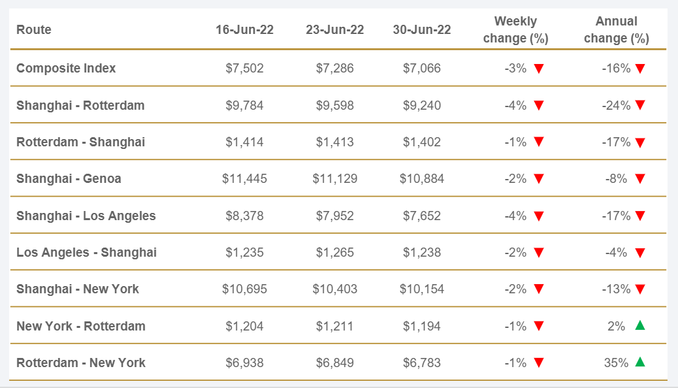Click the Weekly change (%) header
The height and width of the screenshot is (388, 678).
point(515,29)
